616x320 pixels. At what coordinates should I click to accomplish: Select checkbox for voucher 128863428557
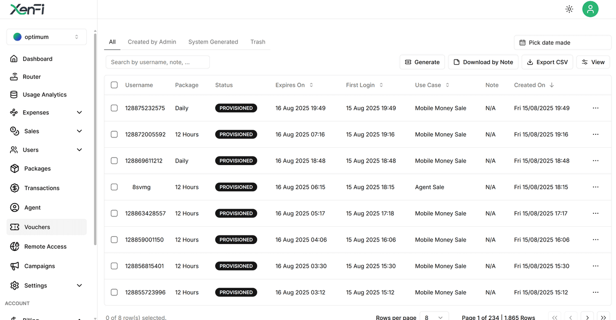pos(114,213)
